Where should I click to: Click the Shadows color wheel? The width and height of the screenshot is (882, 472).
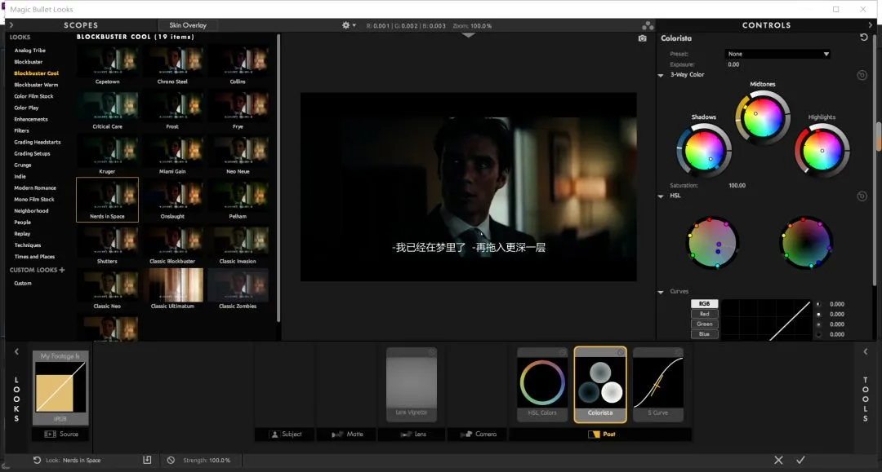pos(704,151)
